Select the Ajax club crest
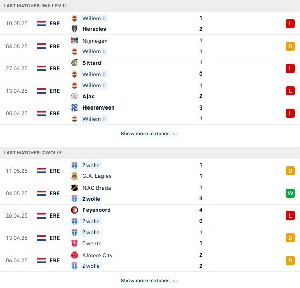Image resolution: width=300 pixels, height=288 pixels. click(x=74, y=96)
